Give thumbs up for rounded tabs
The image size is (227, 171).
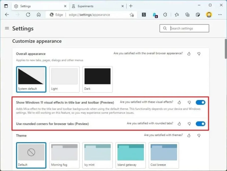(x=179, y=124)
